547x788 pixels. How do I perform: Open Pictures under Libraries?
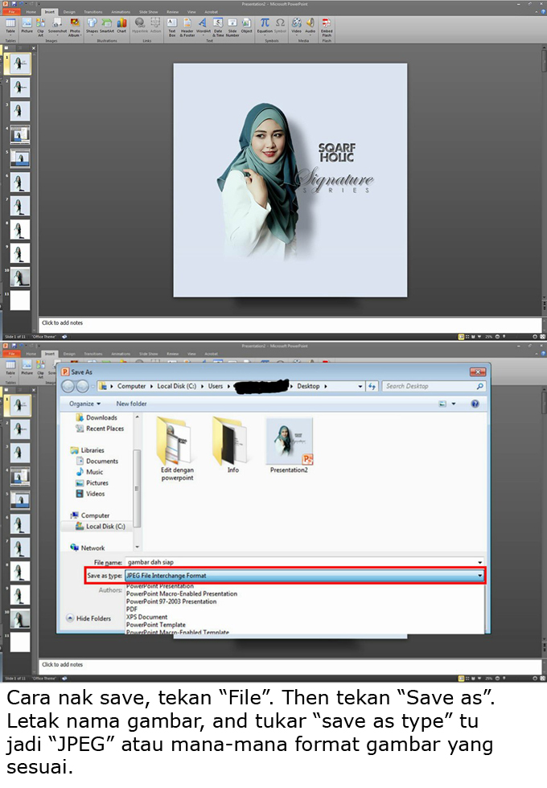pyautogui.click(x=92, y=483)
